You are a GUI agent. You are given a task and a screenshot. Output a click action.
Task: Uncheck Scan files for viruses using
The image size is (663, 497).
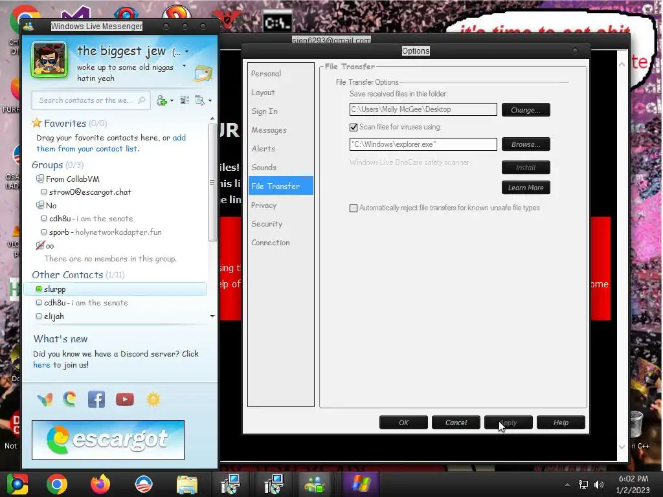click(x=354, y=127)
